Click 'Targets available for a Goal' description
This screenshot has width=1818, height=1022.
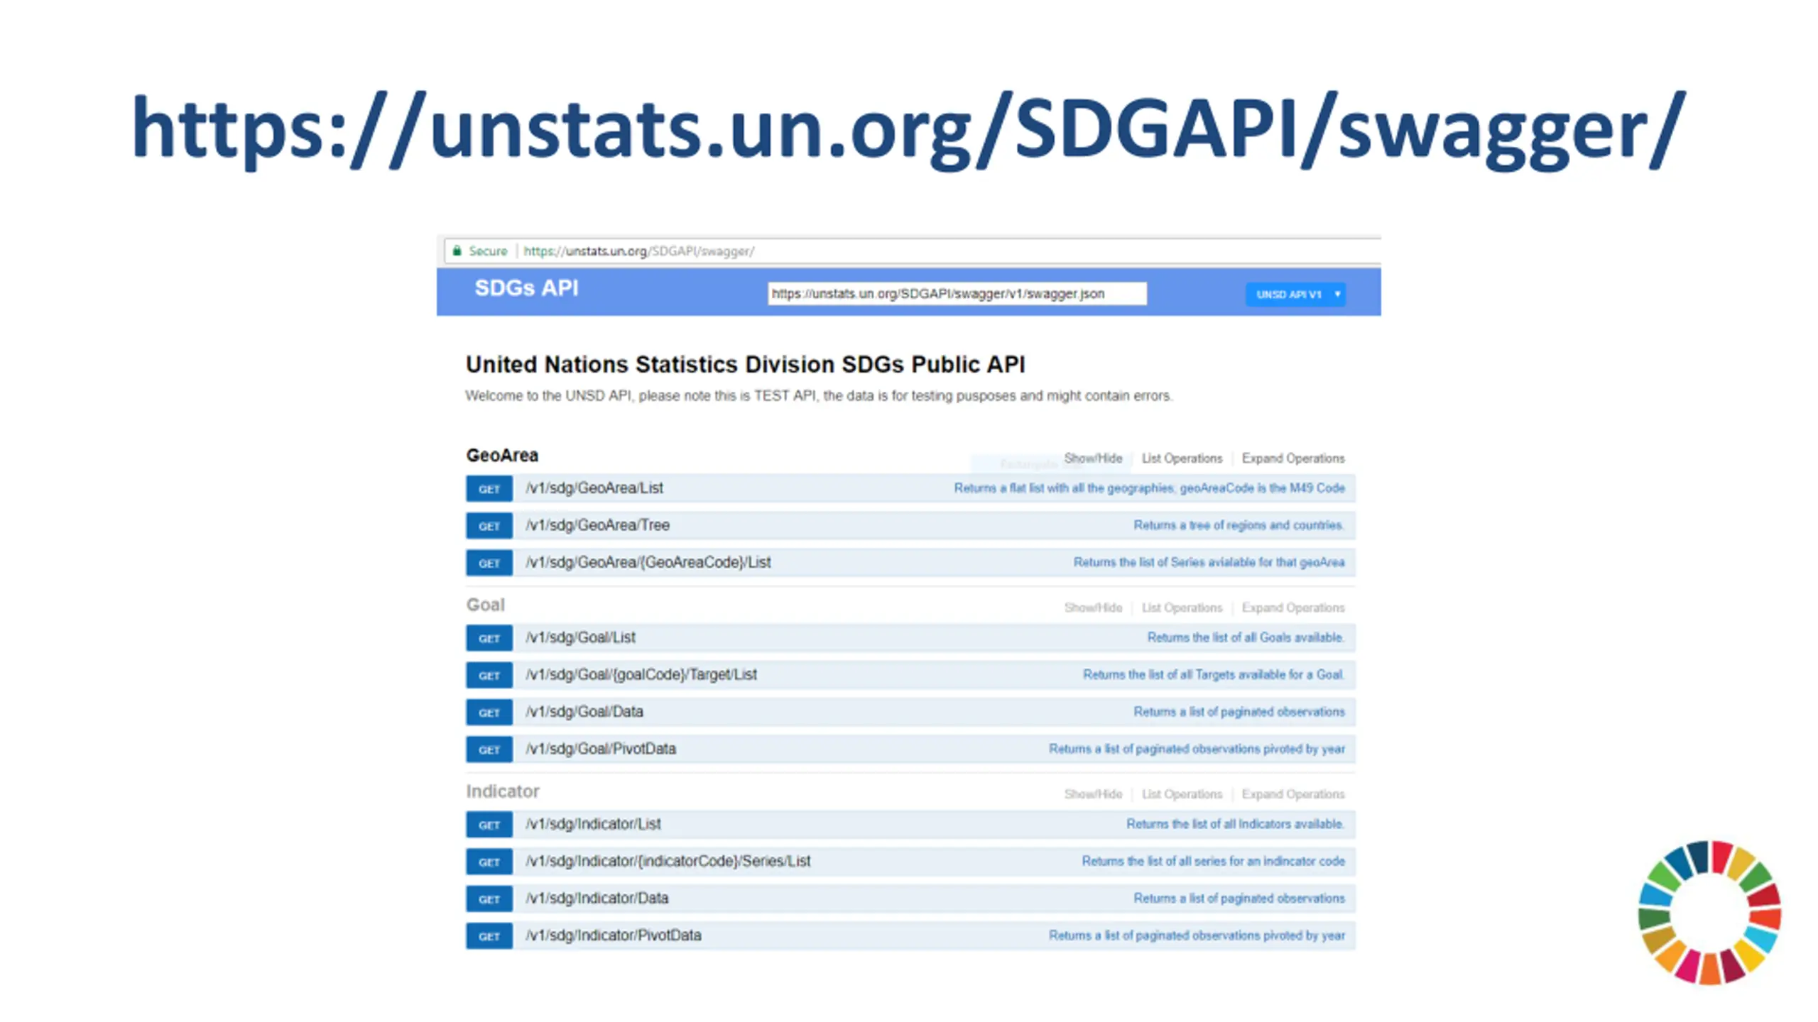pyautogui.click(x=1214, y=674)
